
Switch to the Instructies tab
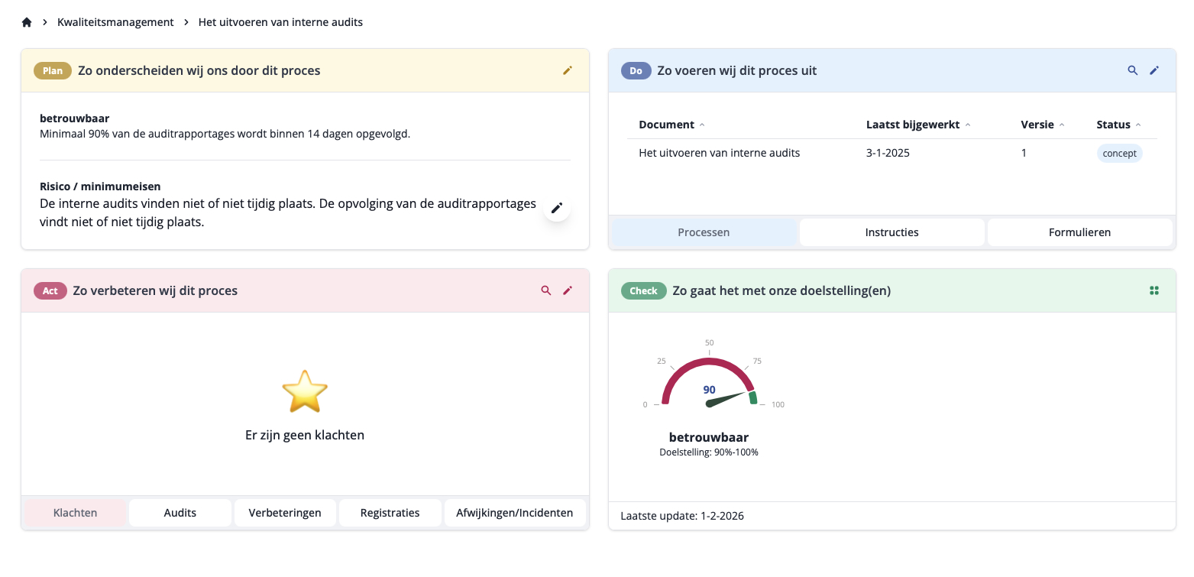[x=891, y=232]
